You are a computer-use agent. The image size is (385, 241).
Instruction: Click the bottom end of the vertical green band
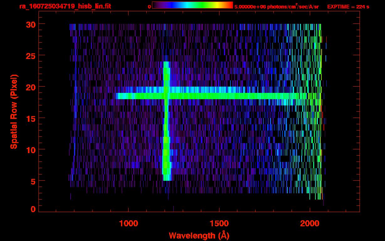pyautogui.click(x=167, y=178)
